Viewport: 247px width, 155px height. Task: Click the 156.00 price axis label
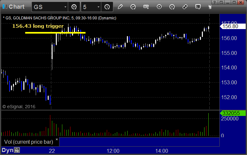point(229,38)
